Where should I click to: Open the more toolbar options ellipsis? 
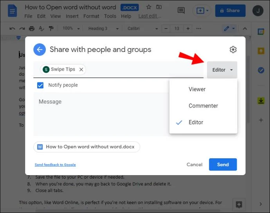[198, 29]
